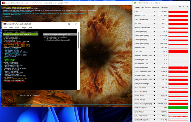Click the 2550.0 MHz GPU Clock value
This screenshot has height=122, width=191.
(162, 11)
